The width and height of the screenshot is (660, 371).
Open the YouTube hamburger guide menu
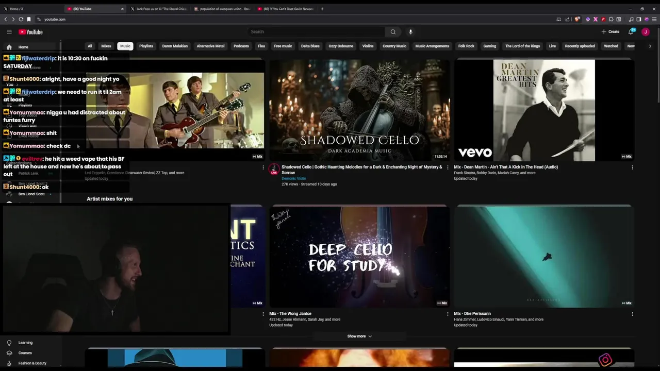click(9, 32)
